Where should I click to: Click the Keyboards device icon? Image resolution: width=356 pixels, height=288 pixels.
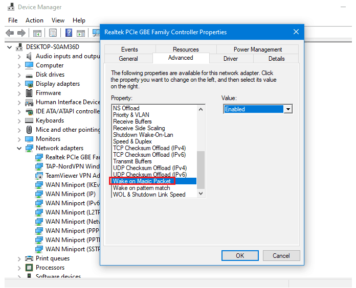pos(30,121)
